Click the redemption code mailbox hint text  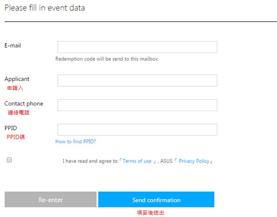coord(106,59)
